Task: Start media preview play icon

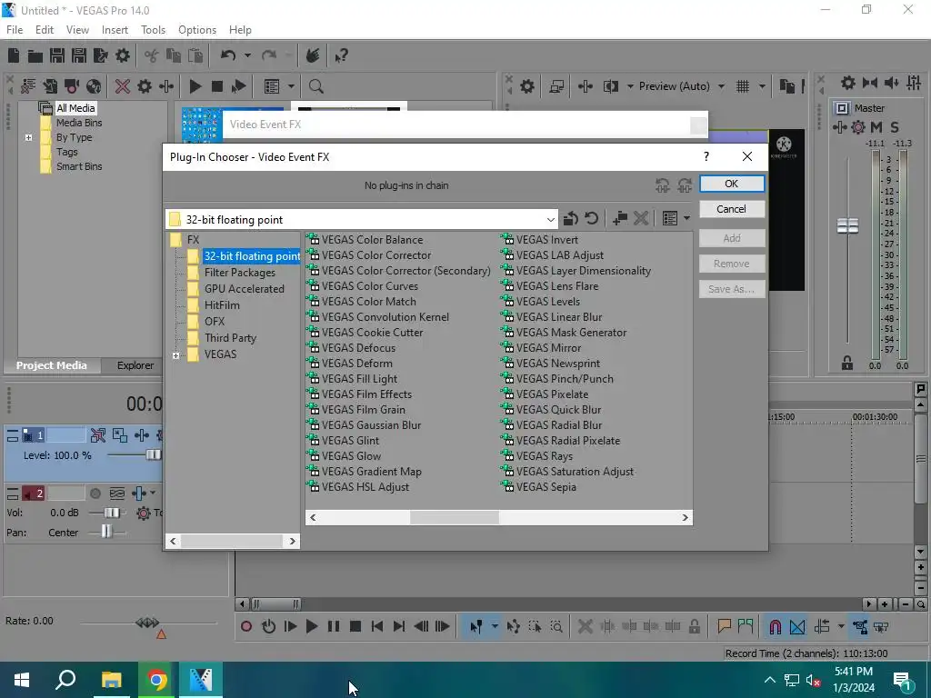Action: [x=195, y=86]
